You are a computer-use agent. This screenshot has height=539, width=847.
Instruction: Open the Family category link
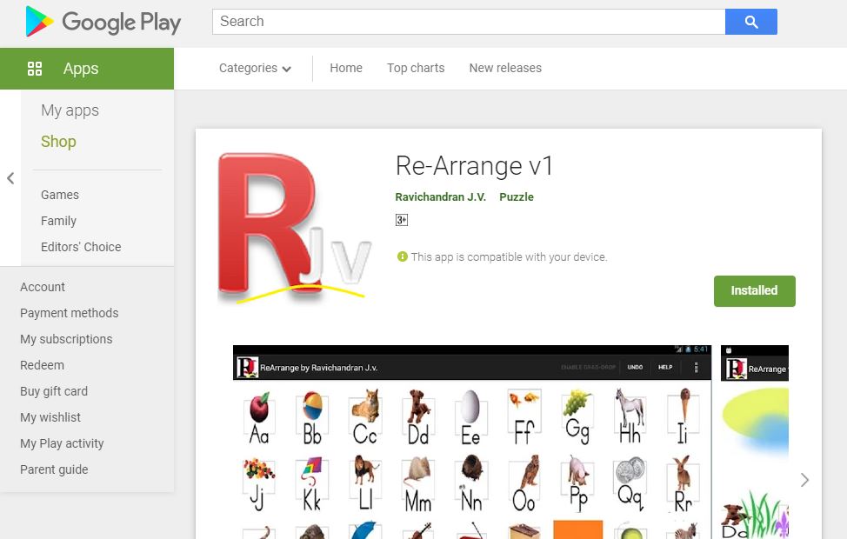59,221
